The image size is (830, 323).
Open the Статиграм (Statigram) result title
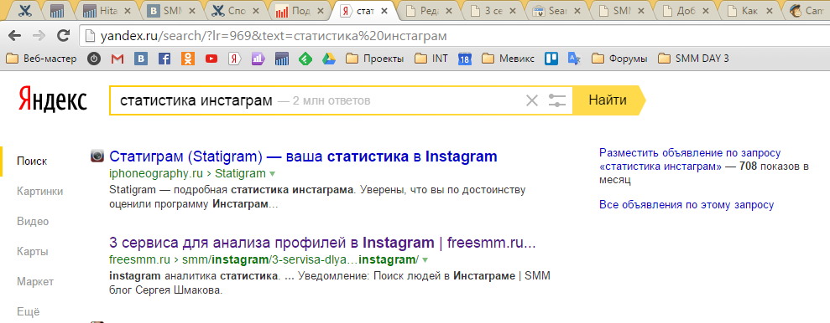[x=303, y=156]
